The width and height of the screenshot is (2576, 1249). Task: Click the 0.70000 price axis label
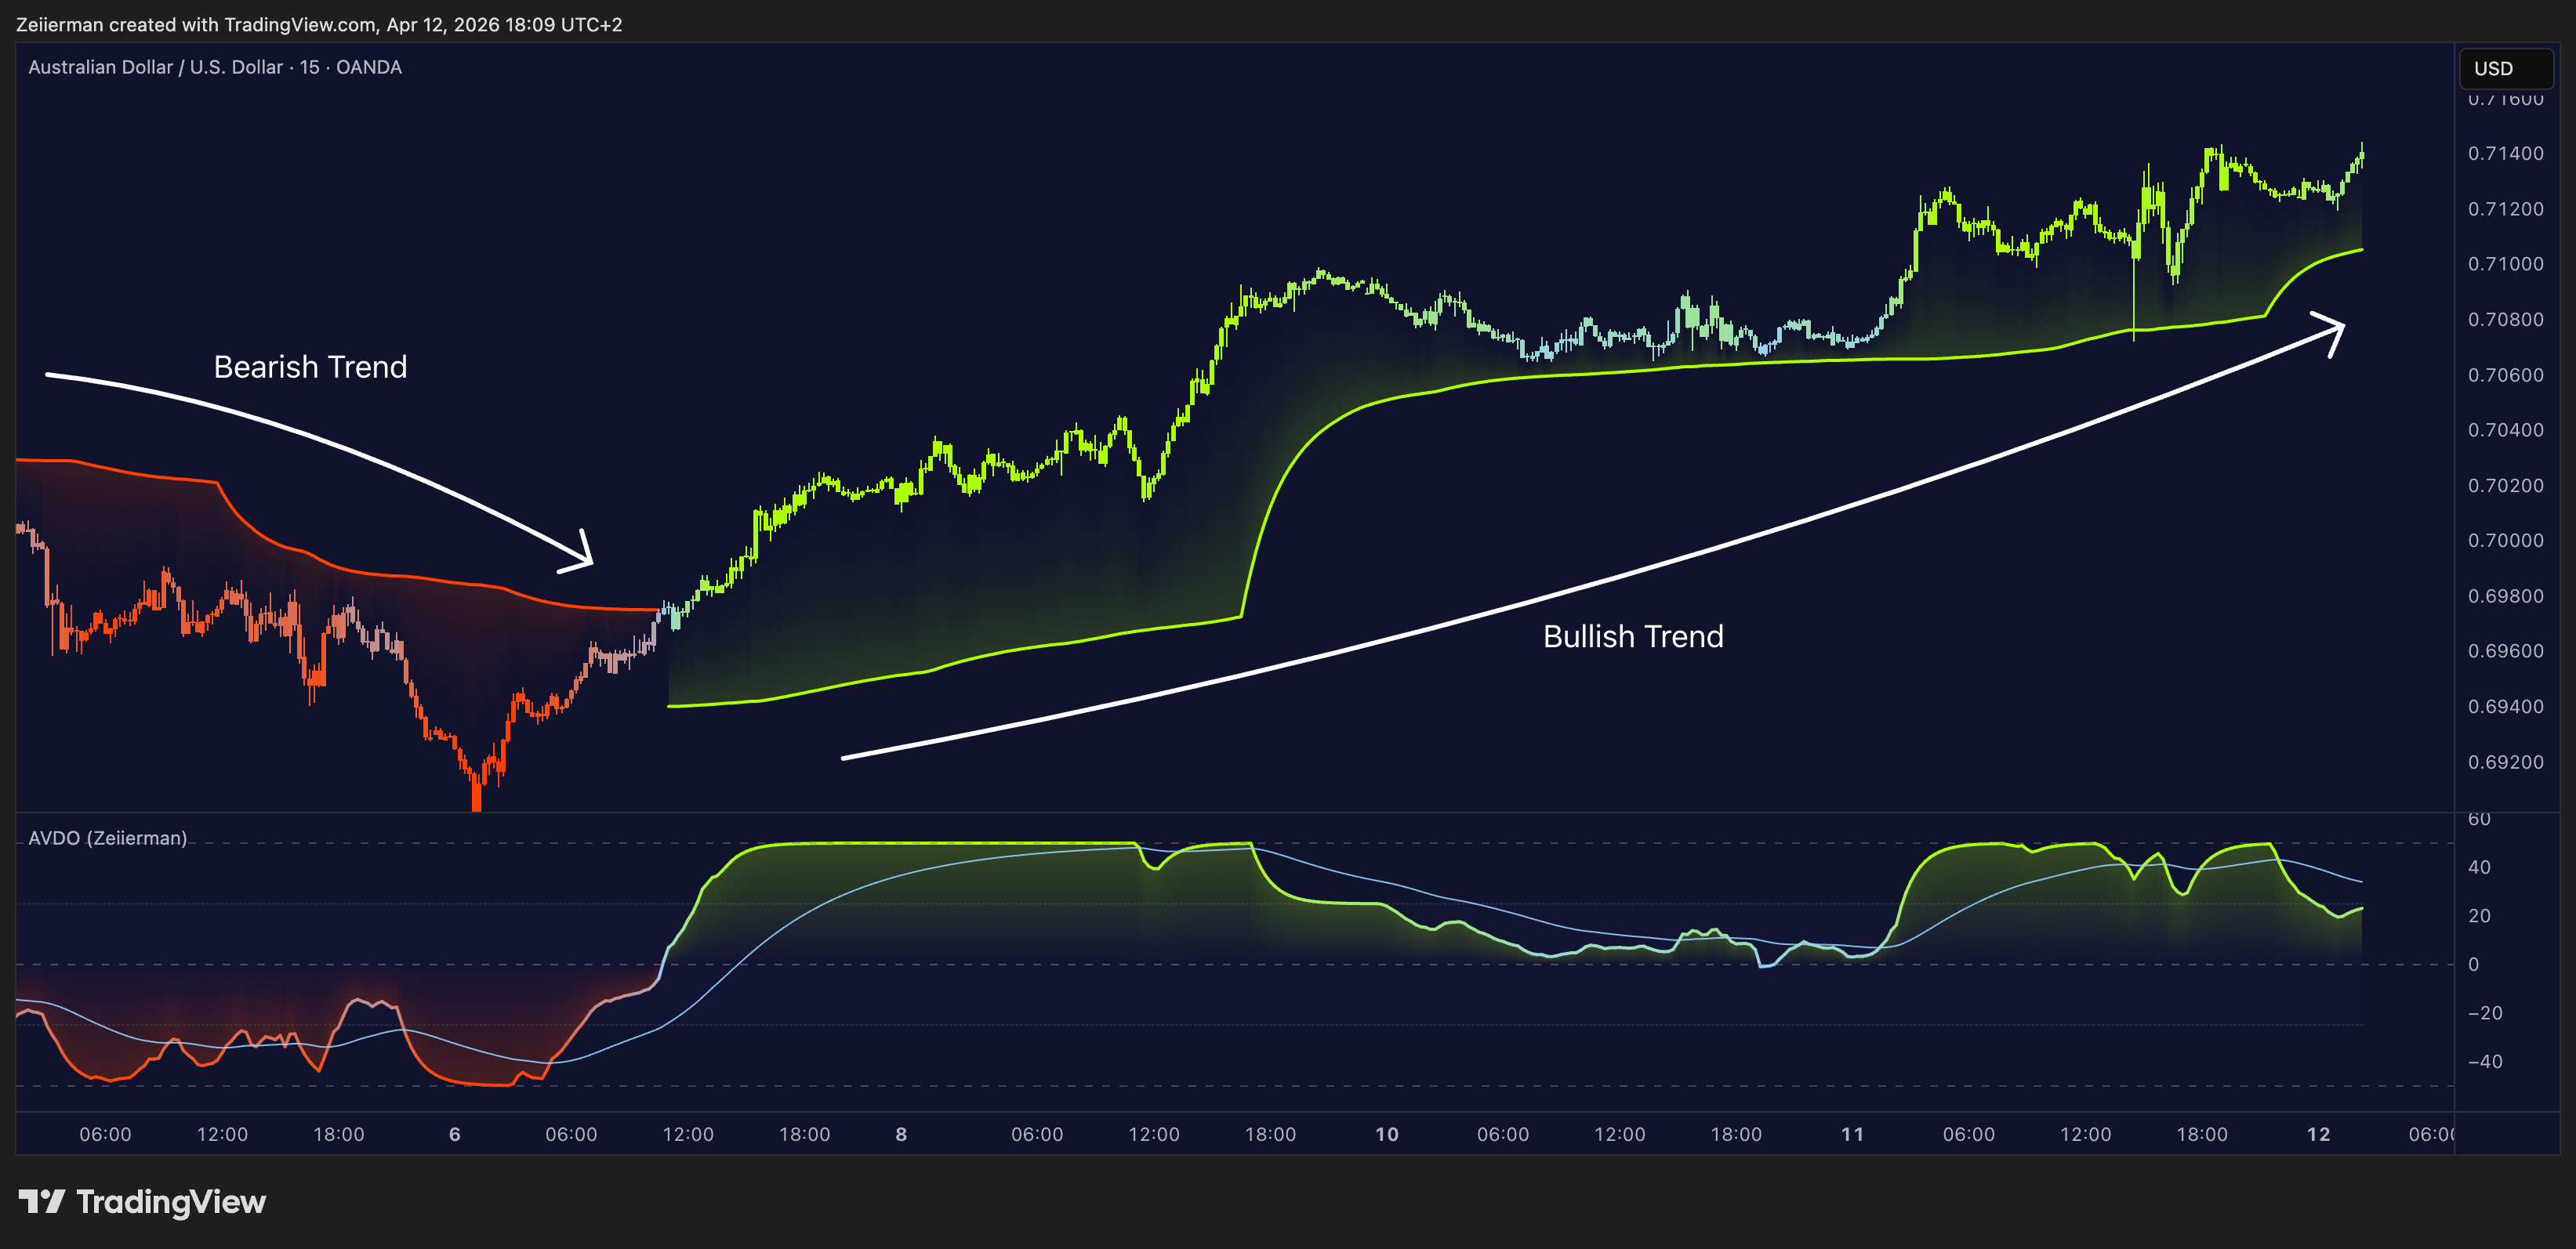[x=2505, y=541]
